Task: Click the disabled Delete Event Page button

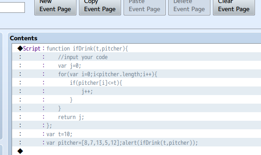Action: [189, 7]
